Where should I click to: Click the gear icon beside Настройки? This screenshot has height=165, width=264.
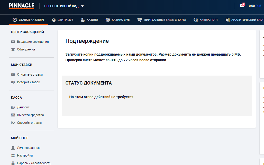pos(13,156)
